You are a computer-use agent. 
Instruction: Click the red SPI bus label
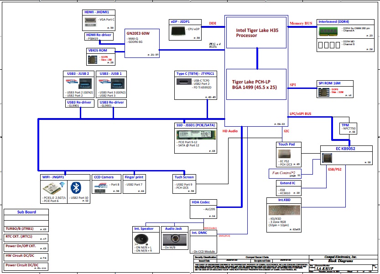coord(293,85)
